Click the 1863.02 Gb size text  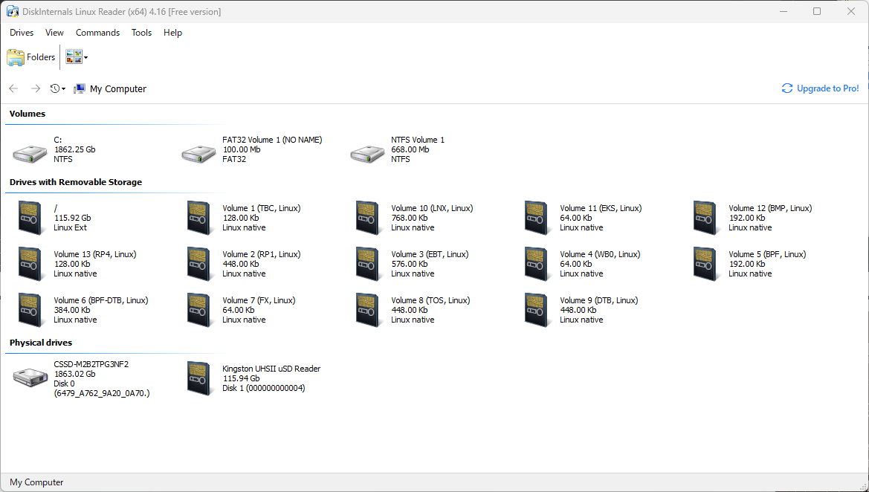[75, 374]
